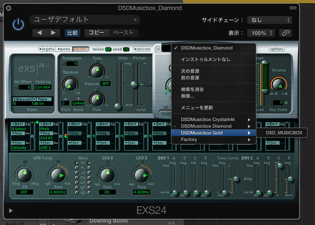The height and width of the screenshot is (225, 315).
Task: Click the previous preset arrow
Action: (x=40, y=33)
